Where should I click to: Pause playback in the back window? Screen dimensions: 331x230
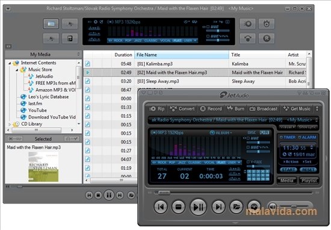(x=109, y=195)
